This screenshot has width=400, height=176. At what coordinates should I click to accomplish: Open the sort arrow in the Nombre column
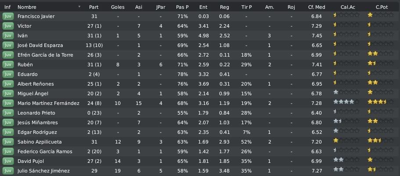click(79, 7)
